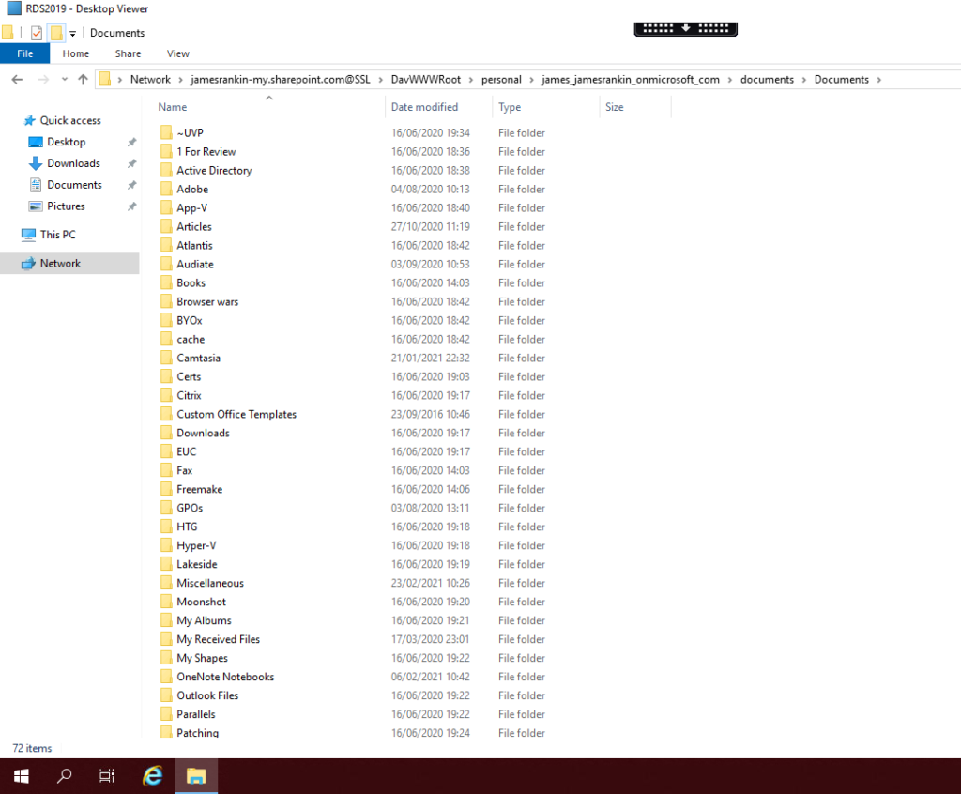The width and height of the screenshot is (961, 794).
Task: Click the personal breadcrumb in address bar
Action: [x=501, y=80]
